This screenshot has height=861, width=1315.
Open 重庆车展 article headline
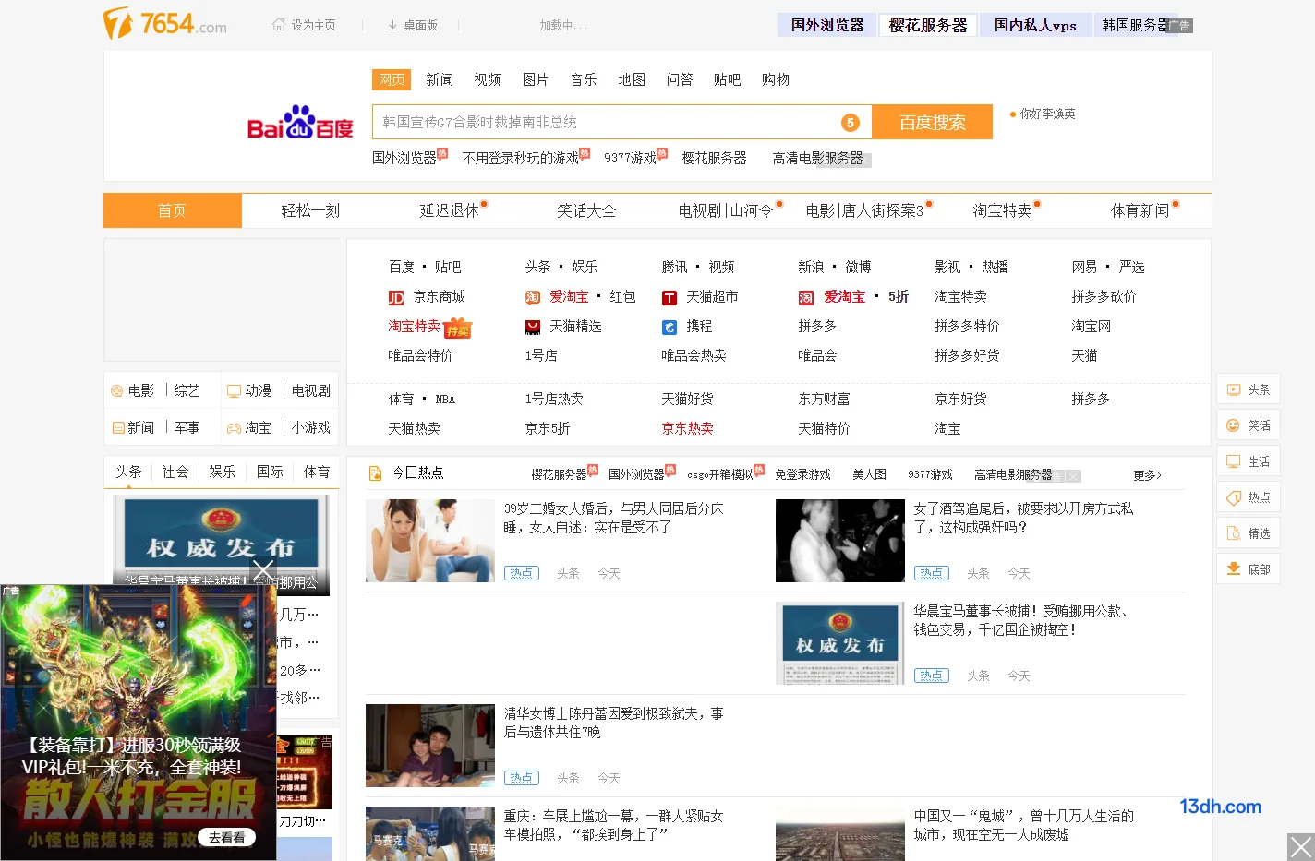coord(613,825)
